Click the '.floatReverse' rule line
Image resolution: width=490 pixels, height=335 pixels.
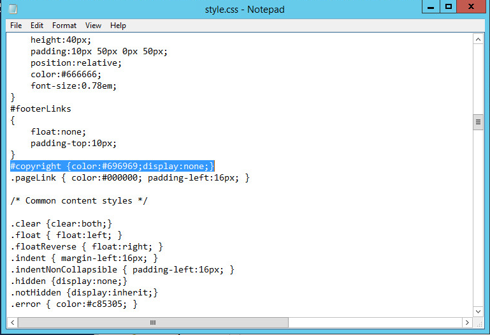[87, 247]
